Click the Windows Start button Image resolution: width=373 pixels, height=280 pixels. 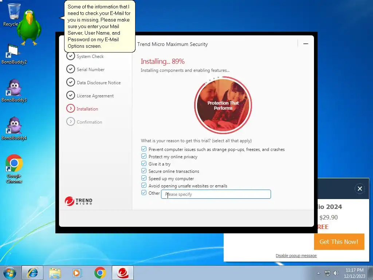tap(10, 273)
